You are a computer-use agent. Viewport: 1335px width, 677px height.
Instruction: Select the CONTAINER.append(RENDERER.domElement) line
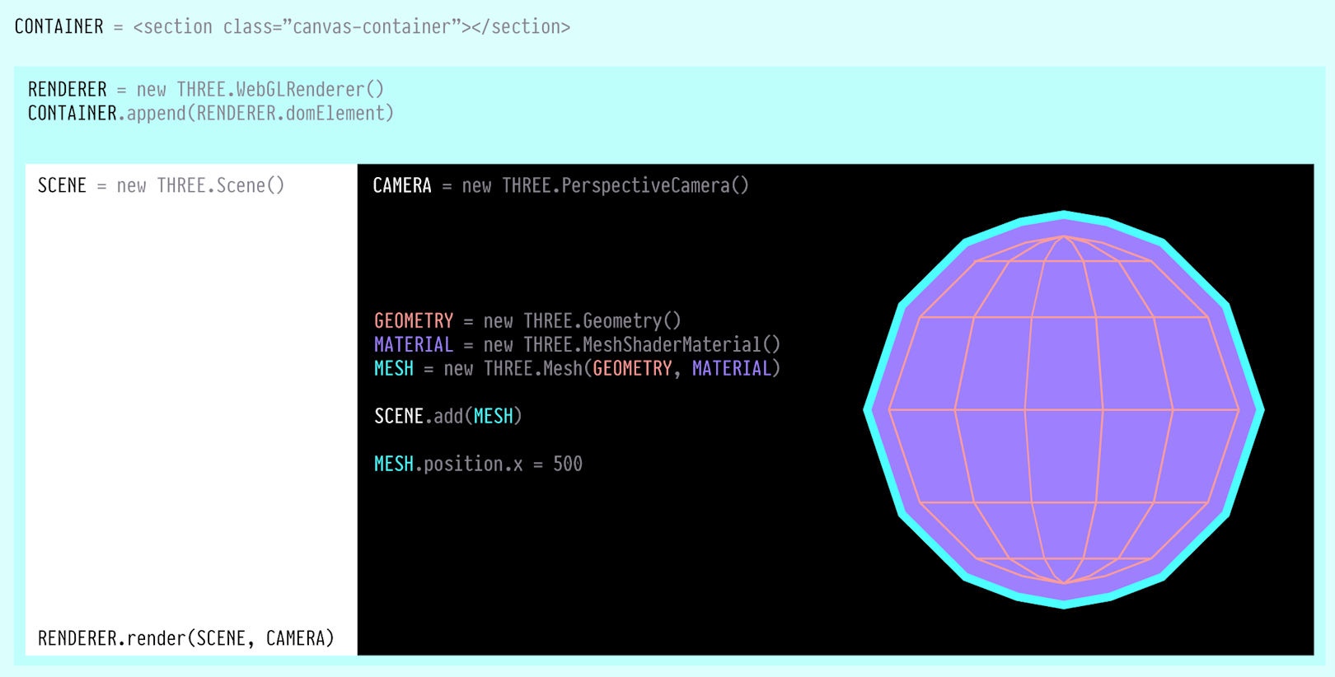(211, 114)
